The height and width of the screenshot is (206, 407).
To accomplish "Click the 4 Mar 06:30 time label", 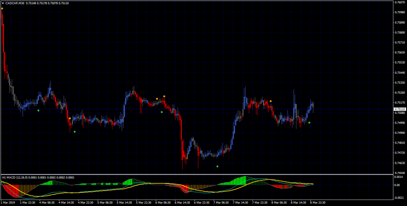I will [47, 202].
